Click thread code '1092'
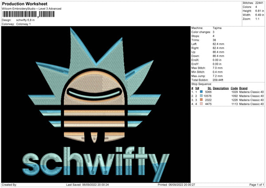This screenshot has width=266, height=188. coord(235,96)
